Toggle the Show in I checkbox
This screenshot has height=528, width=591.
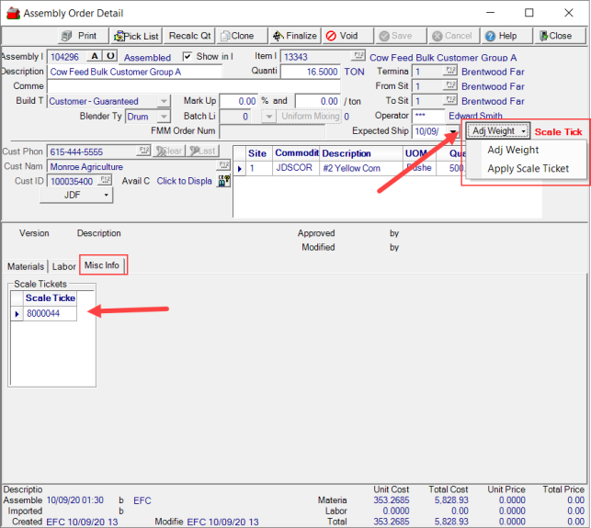[x=188, y=57]
